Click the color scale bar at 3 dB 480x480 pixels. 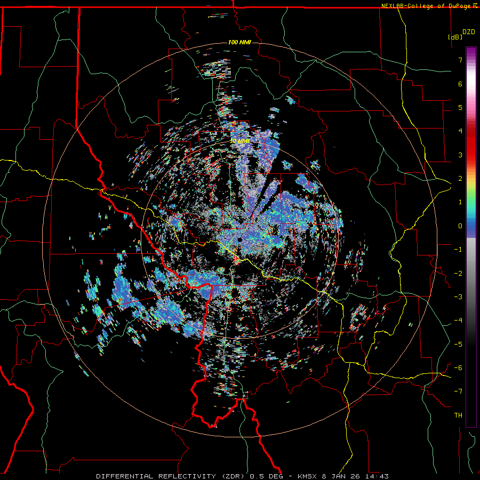[x=471, y=155]
